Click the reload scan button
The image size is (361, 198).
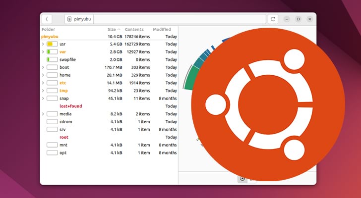pos(273,19)
